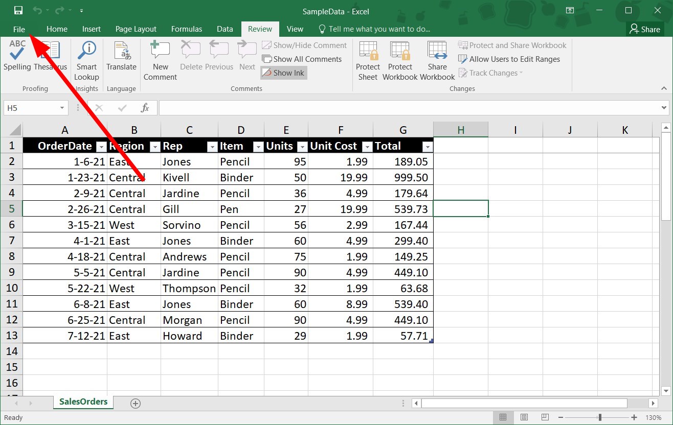Click Show/Hide Comment
Screen dimensions: 673x425
[304, 45]
